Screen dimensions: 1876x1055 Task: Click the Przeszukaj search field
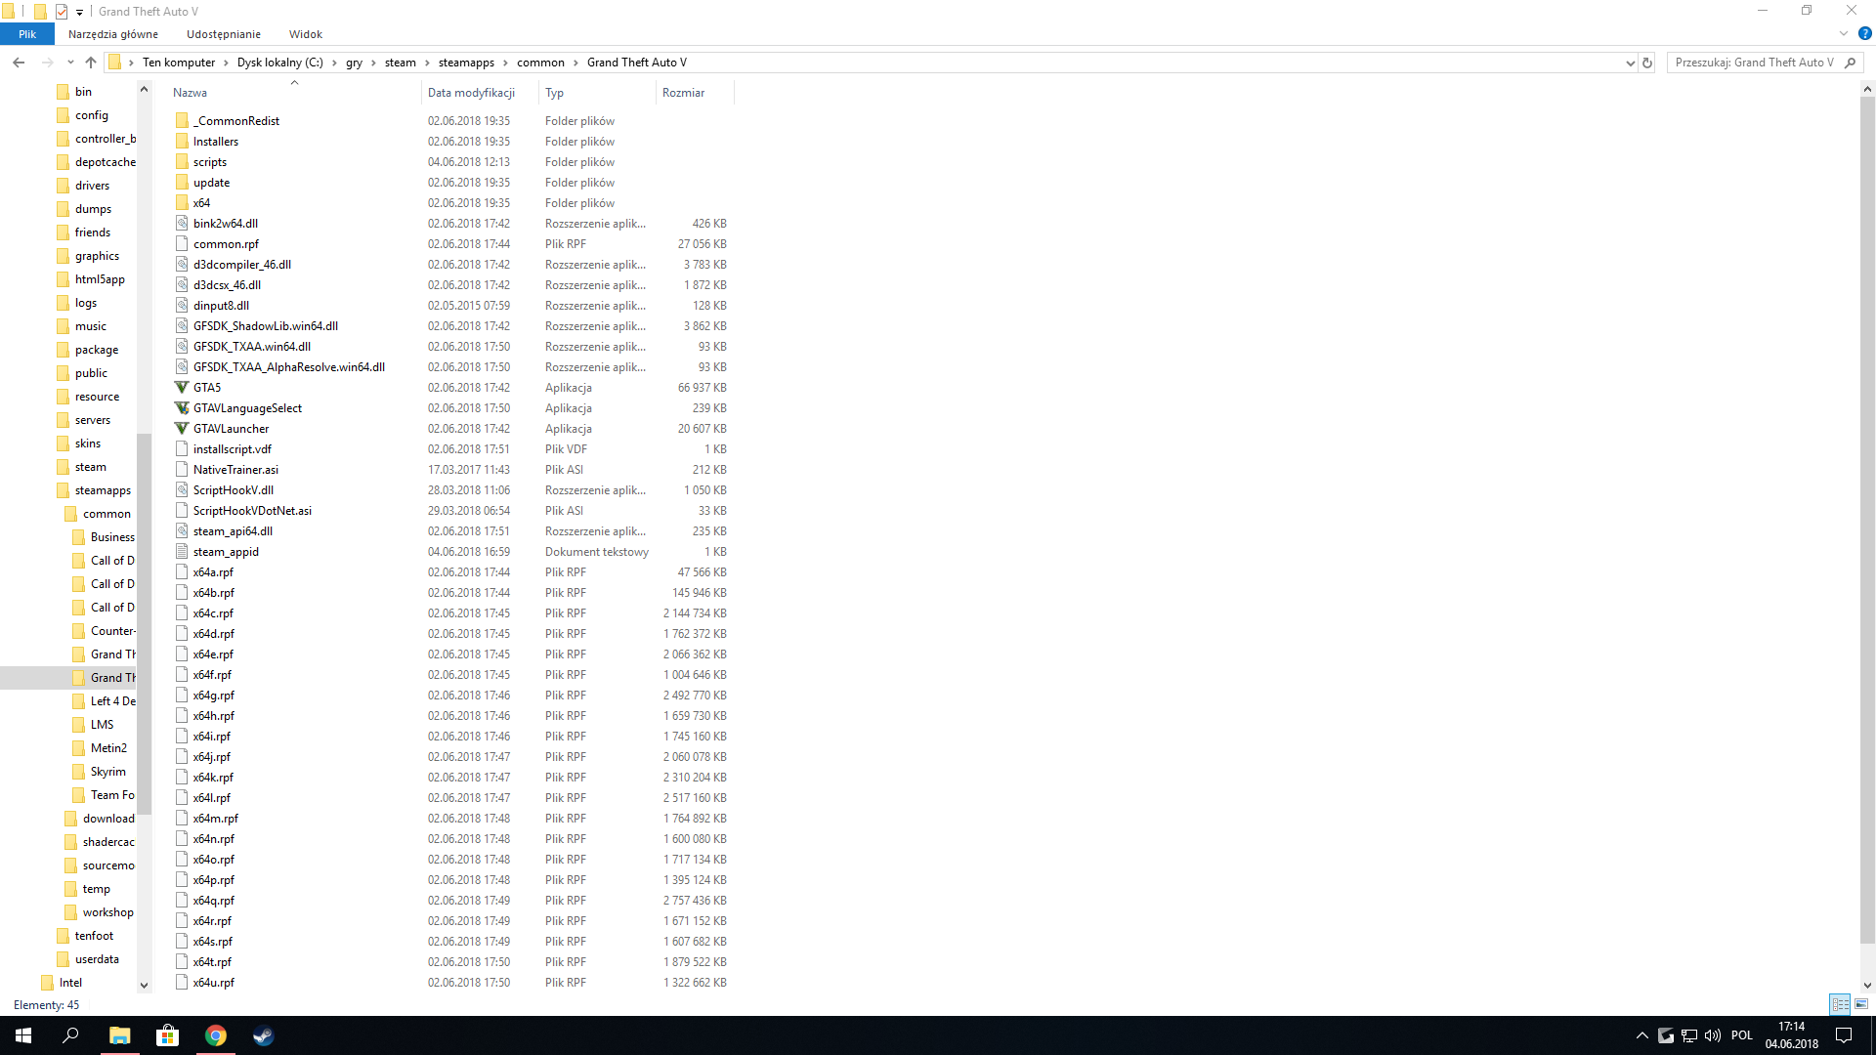pyautogui.click(x=1755, y=63)
